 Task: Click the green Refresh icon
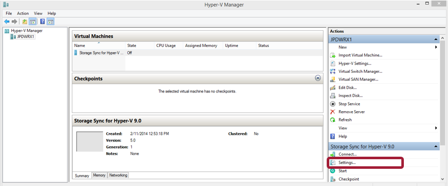pyautogui.click(x=332, y=120)
